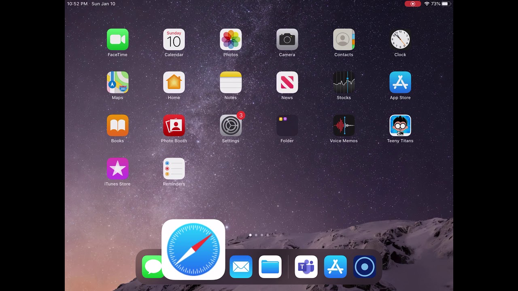518x291 pixels.
Task: Open the Stocks app
Action: pos(344,82)
